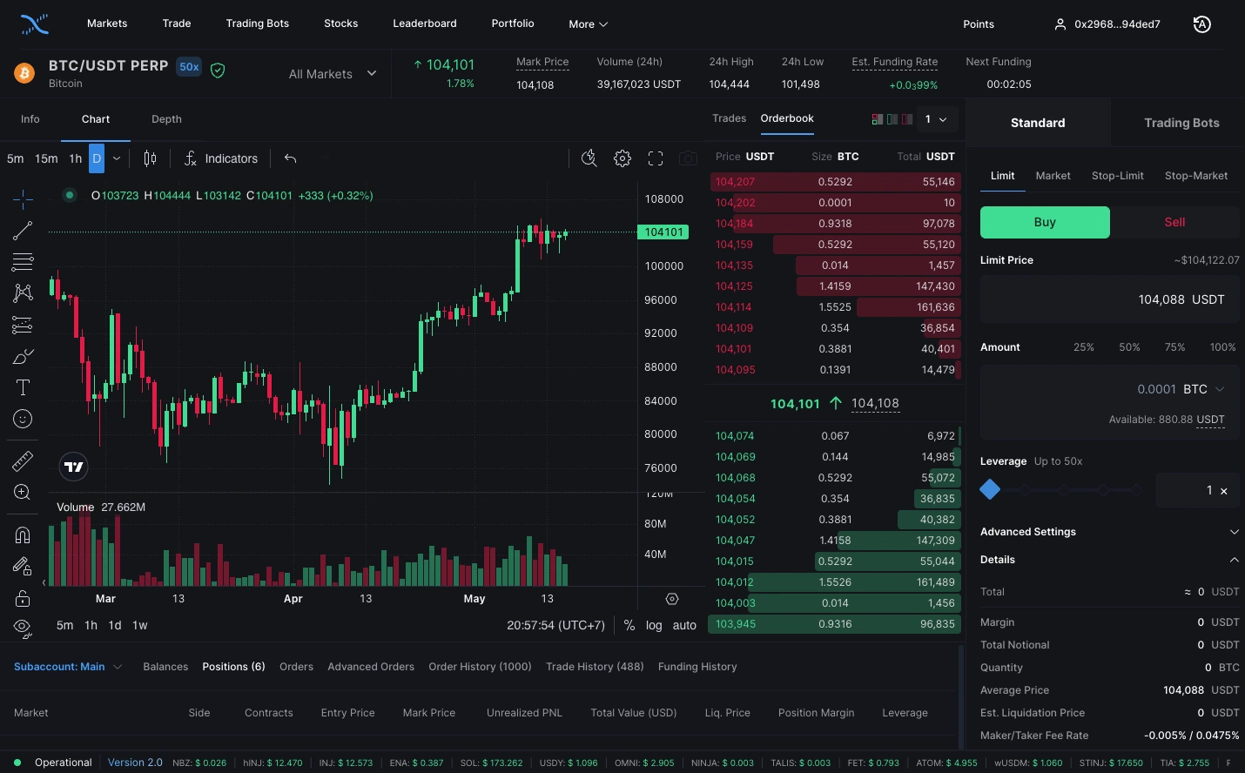Image resolution: width=1245 pixels, height=773 pixels.
Task: Enter fullscreen chart mode
Action: (655, 158)
